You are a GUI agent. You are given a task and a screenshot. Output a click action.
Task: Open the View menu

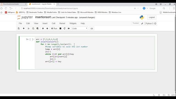pos(36,23)
